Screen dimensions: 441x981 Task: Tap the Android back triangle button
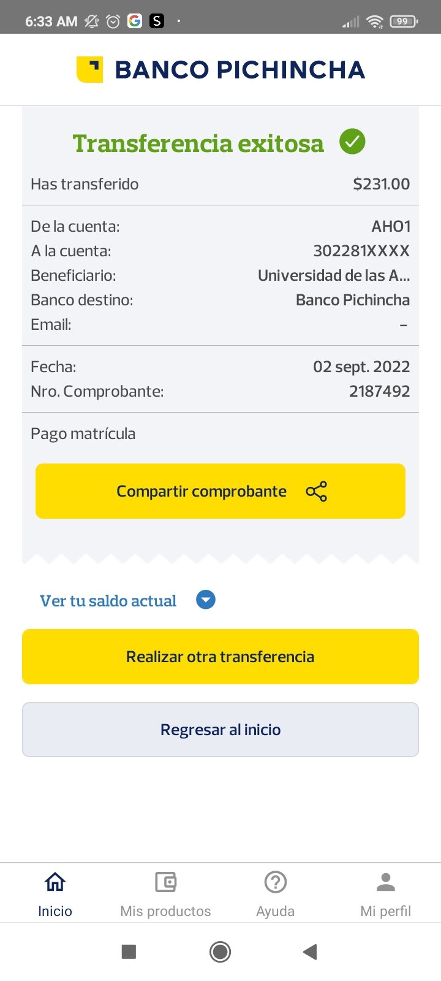coord(310,952)
